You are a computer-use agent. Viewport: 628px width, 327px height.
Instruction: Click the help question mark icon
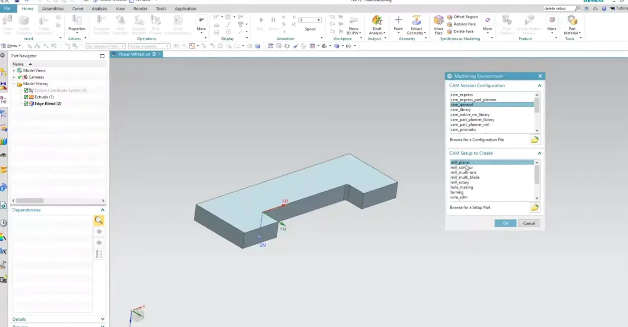click(604, 9)
